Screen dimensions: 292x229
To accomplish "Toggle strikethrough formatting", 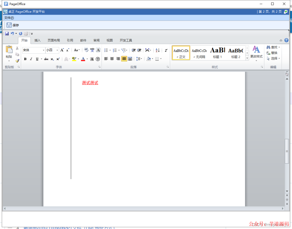I will 46,59.
